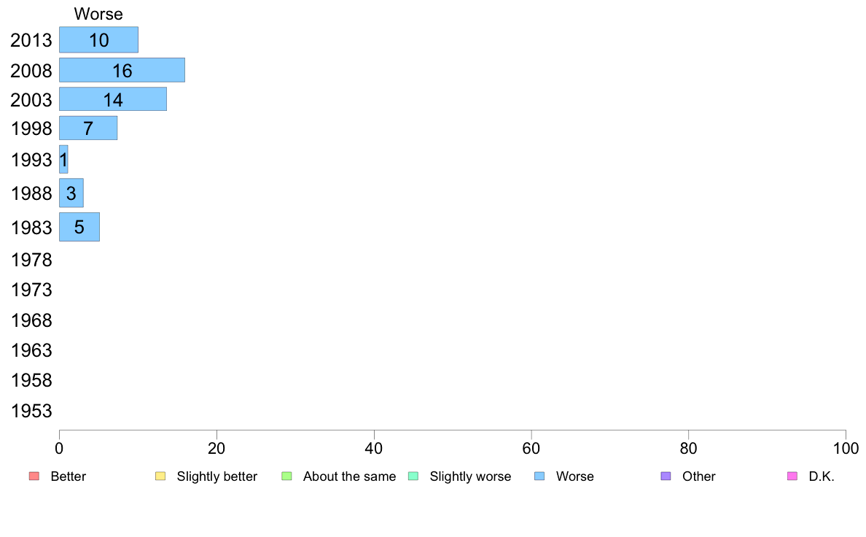
Task: Click the 1953 year label
Action: (x=31, y=411)
